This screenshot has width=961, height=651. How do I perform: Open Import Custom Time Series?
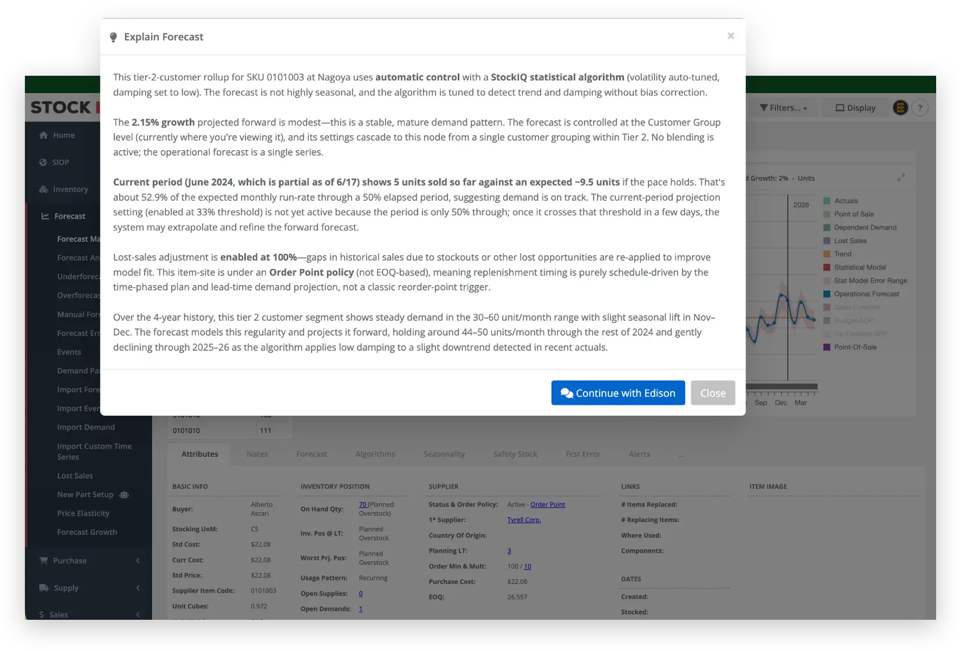(94, 452)
